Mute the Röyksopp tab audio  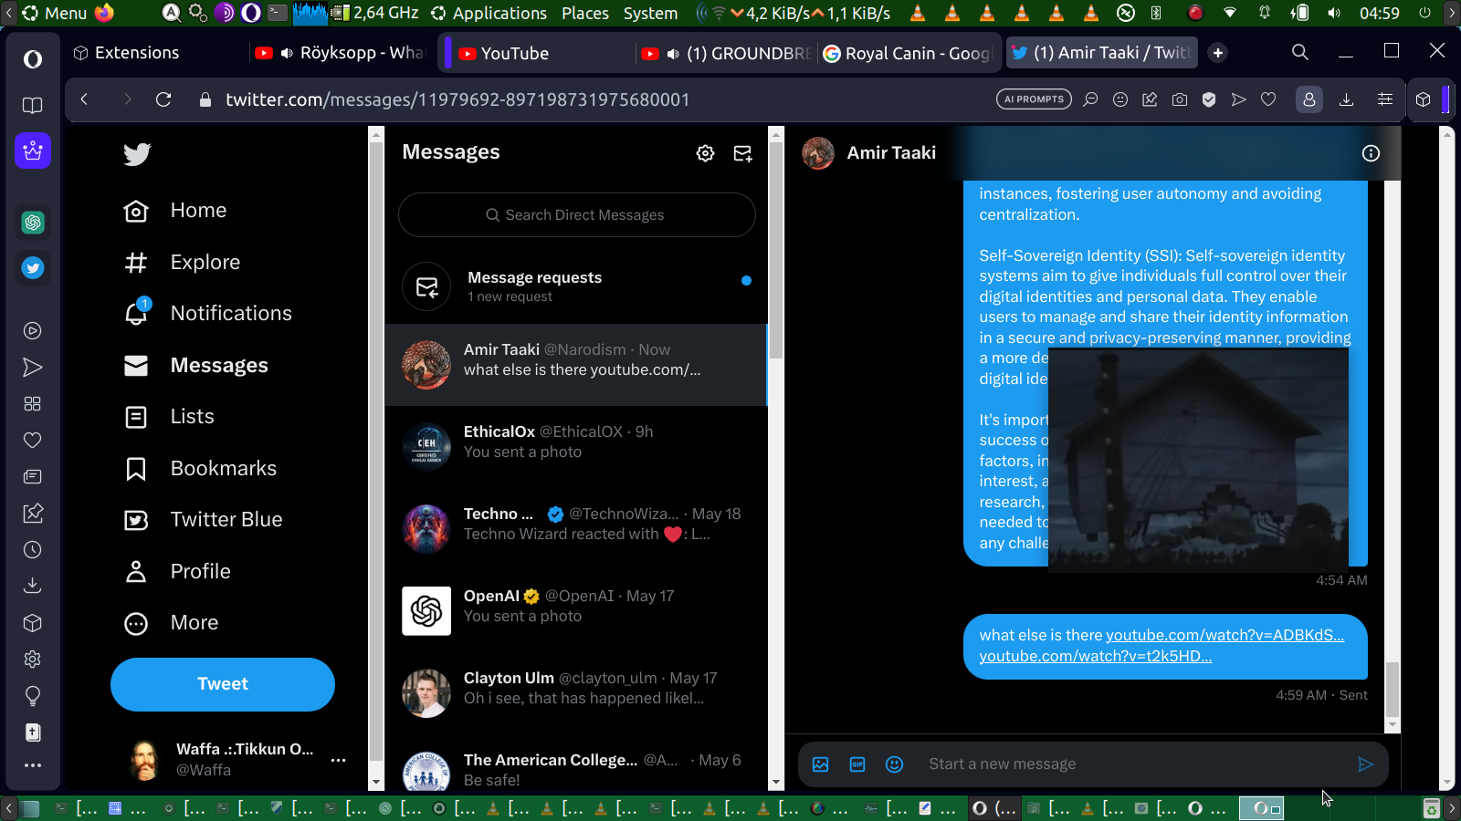pyautogui.click(x=287, y=53)
